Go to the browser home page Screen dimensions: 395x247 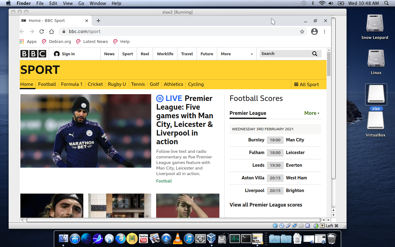(x=52, y=31)
